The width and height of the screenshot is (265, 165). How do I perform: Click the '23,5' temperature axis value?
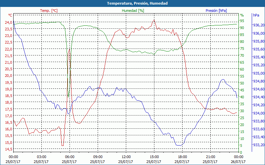(9, 29)
